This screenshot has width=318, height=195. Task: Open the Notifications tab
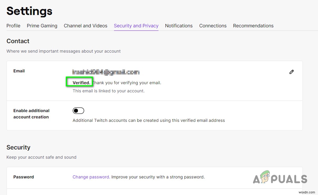179,26
